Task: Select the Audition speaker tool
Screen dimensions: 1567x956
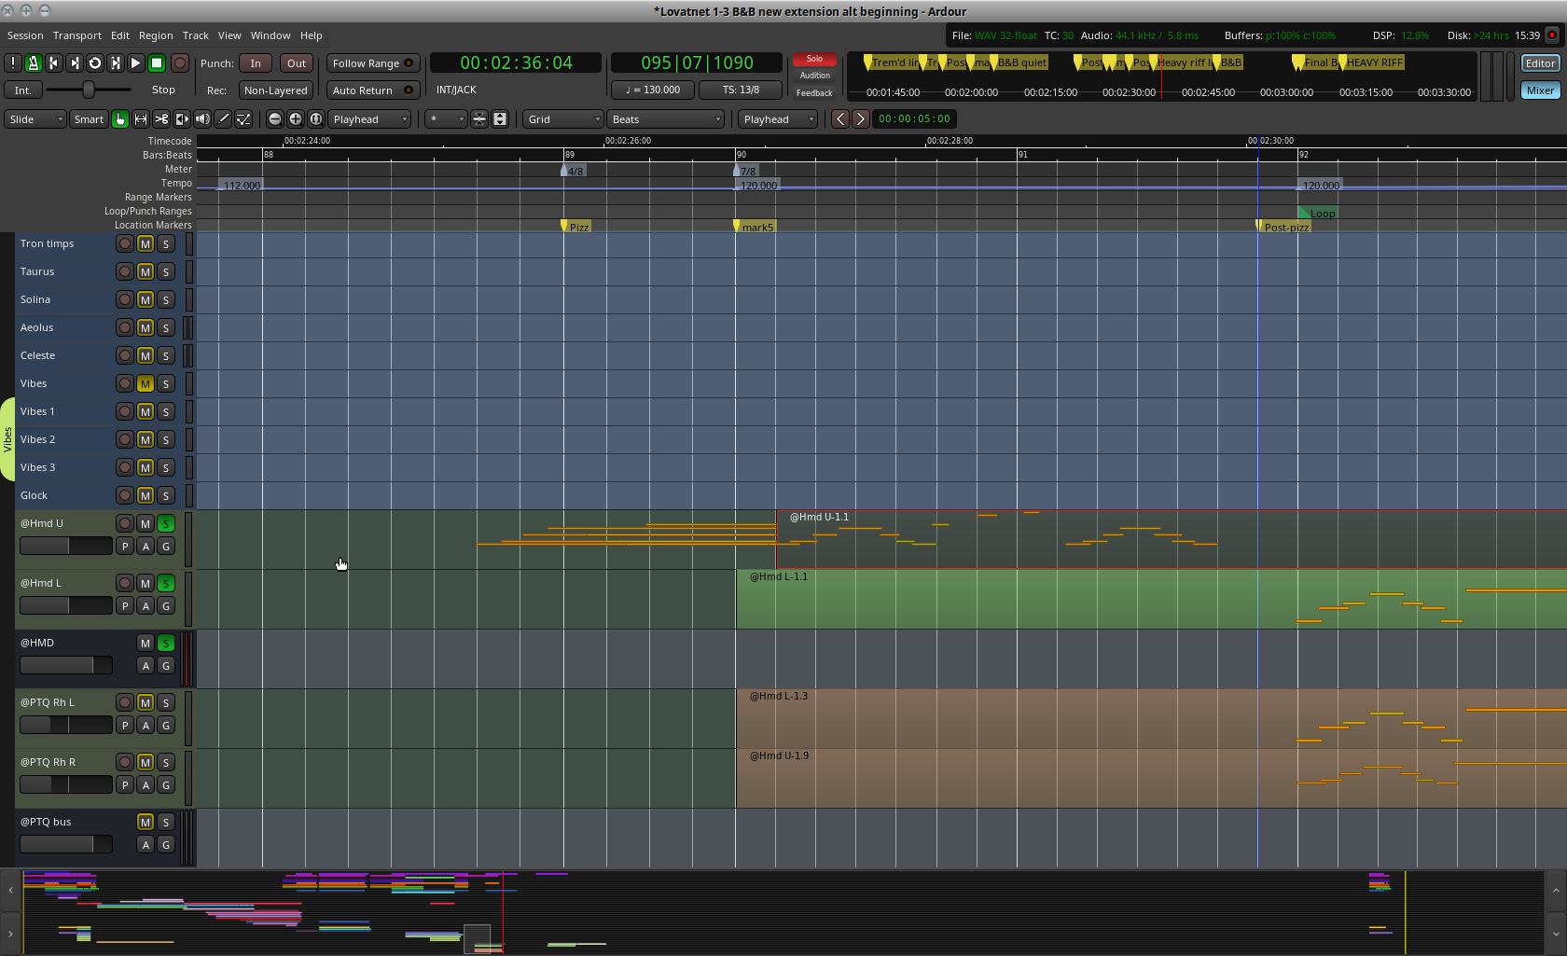Action: (x=202, y=119)
